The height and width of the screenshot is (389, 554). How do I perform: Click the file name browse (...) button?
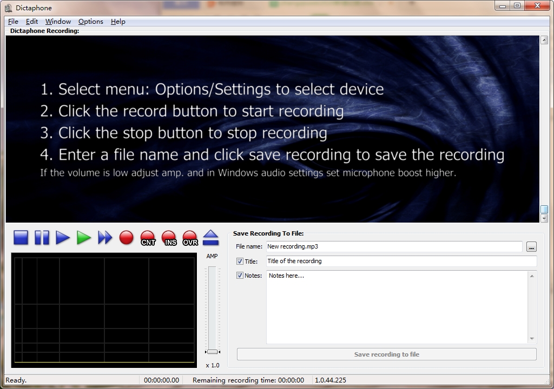[x=531, y=247]
